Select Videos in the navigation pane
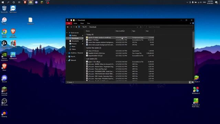 coord(74,49)
